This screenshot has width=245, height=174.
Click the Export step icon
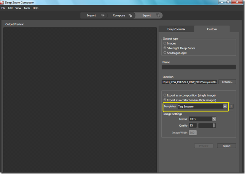[158, 15]
